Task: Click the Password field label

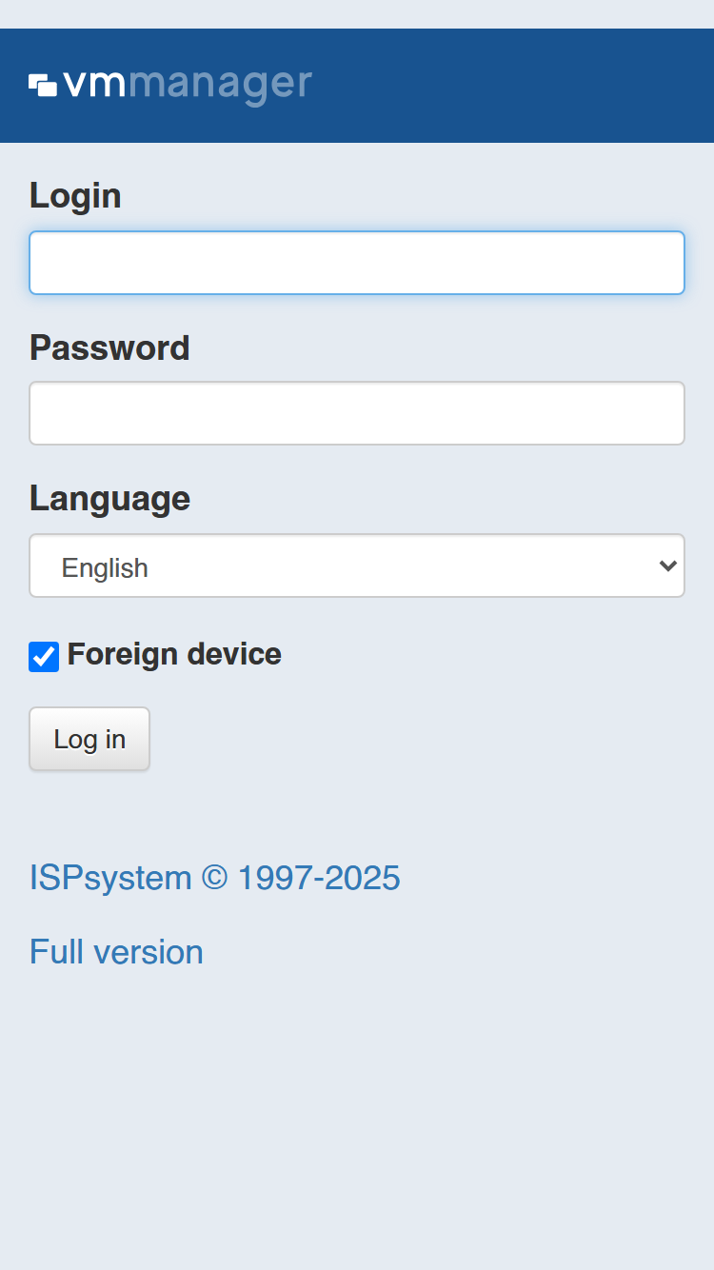Action: click(109, 347)
